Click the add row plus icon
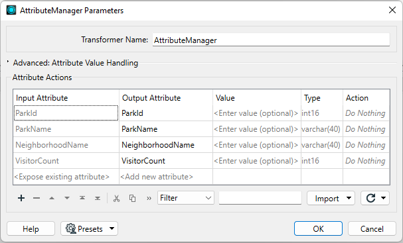 (21, 198)
